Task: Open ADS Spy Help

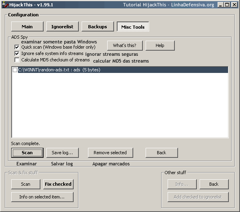Action: 160,45
